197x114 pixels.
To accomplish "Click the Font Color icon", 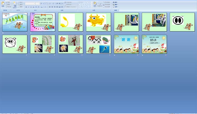I will [45, 7].
